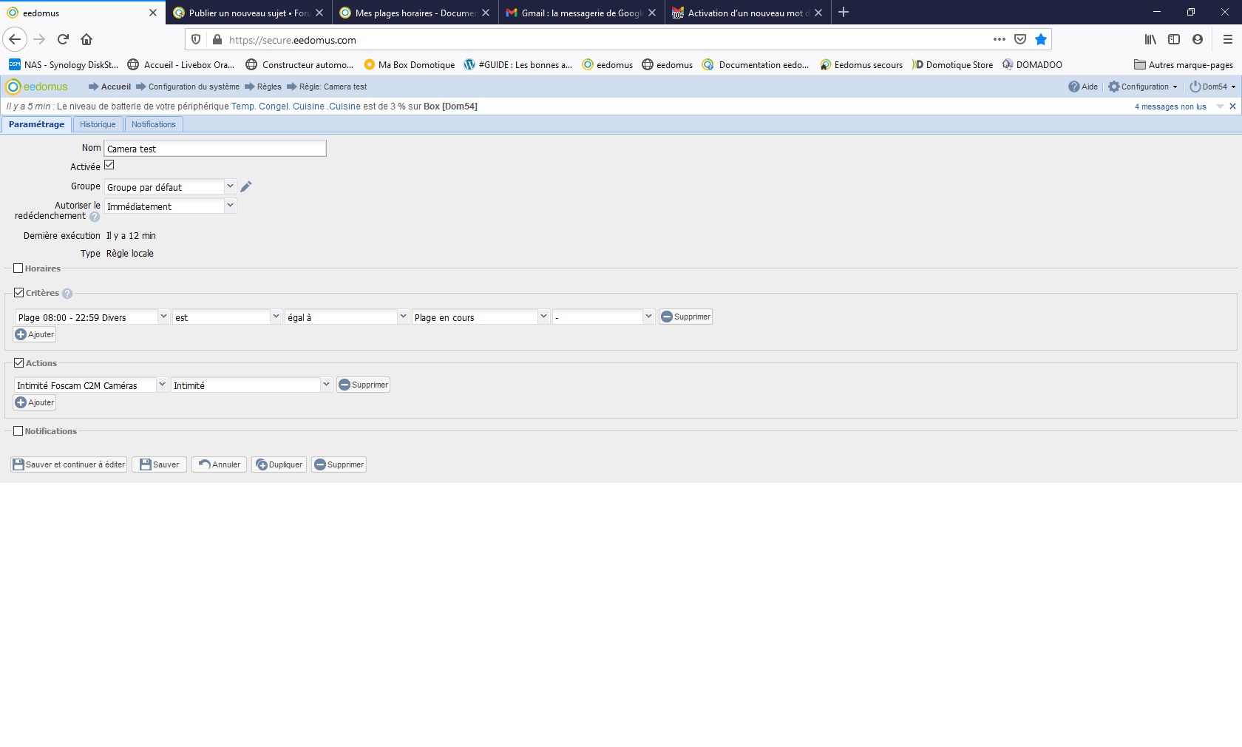Toggle the Actions section checkbox

19,363
